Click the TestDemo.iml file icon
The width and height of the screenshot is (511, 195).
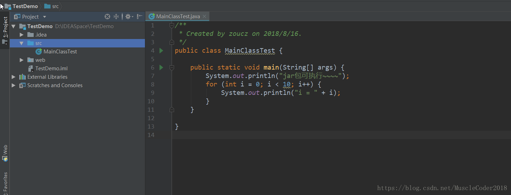(31, 69)
